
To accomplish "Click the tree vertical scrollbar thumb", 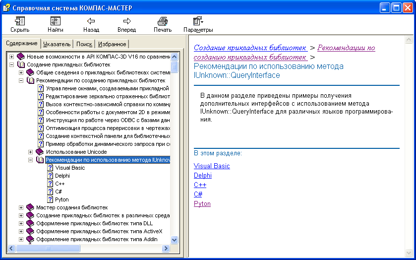I will coord(175,66).
